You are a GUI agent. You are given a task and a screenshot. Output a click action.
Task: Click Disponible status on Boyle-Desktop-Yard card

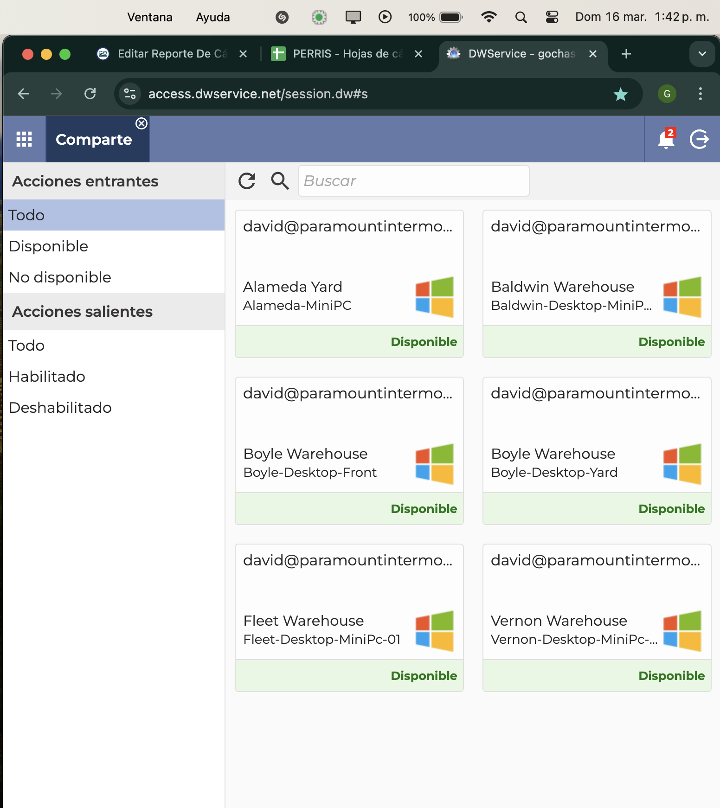click(x=672, y=509)
